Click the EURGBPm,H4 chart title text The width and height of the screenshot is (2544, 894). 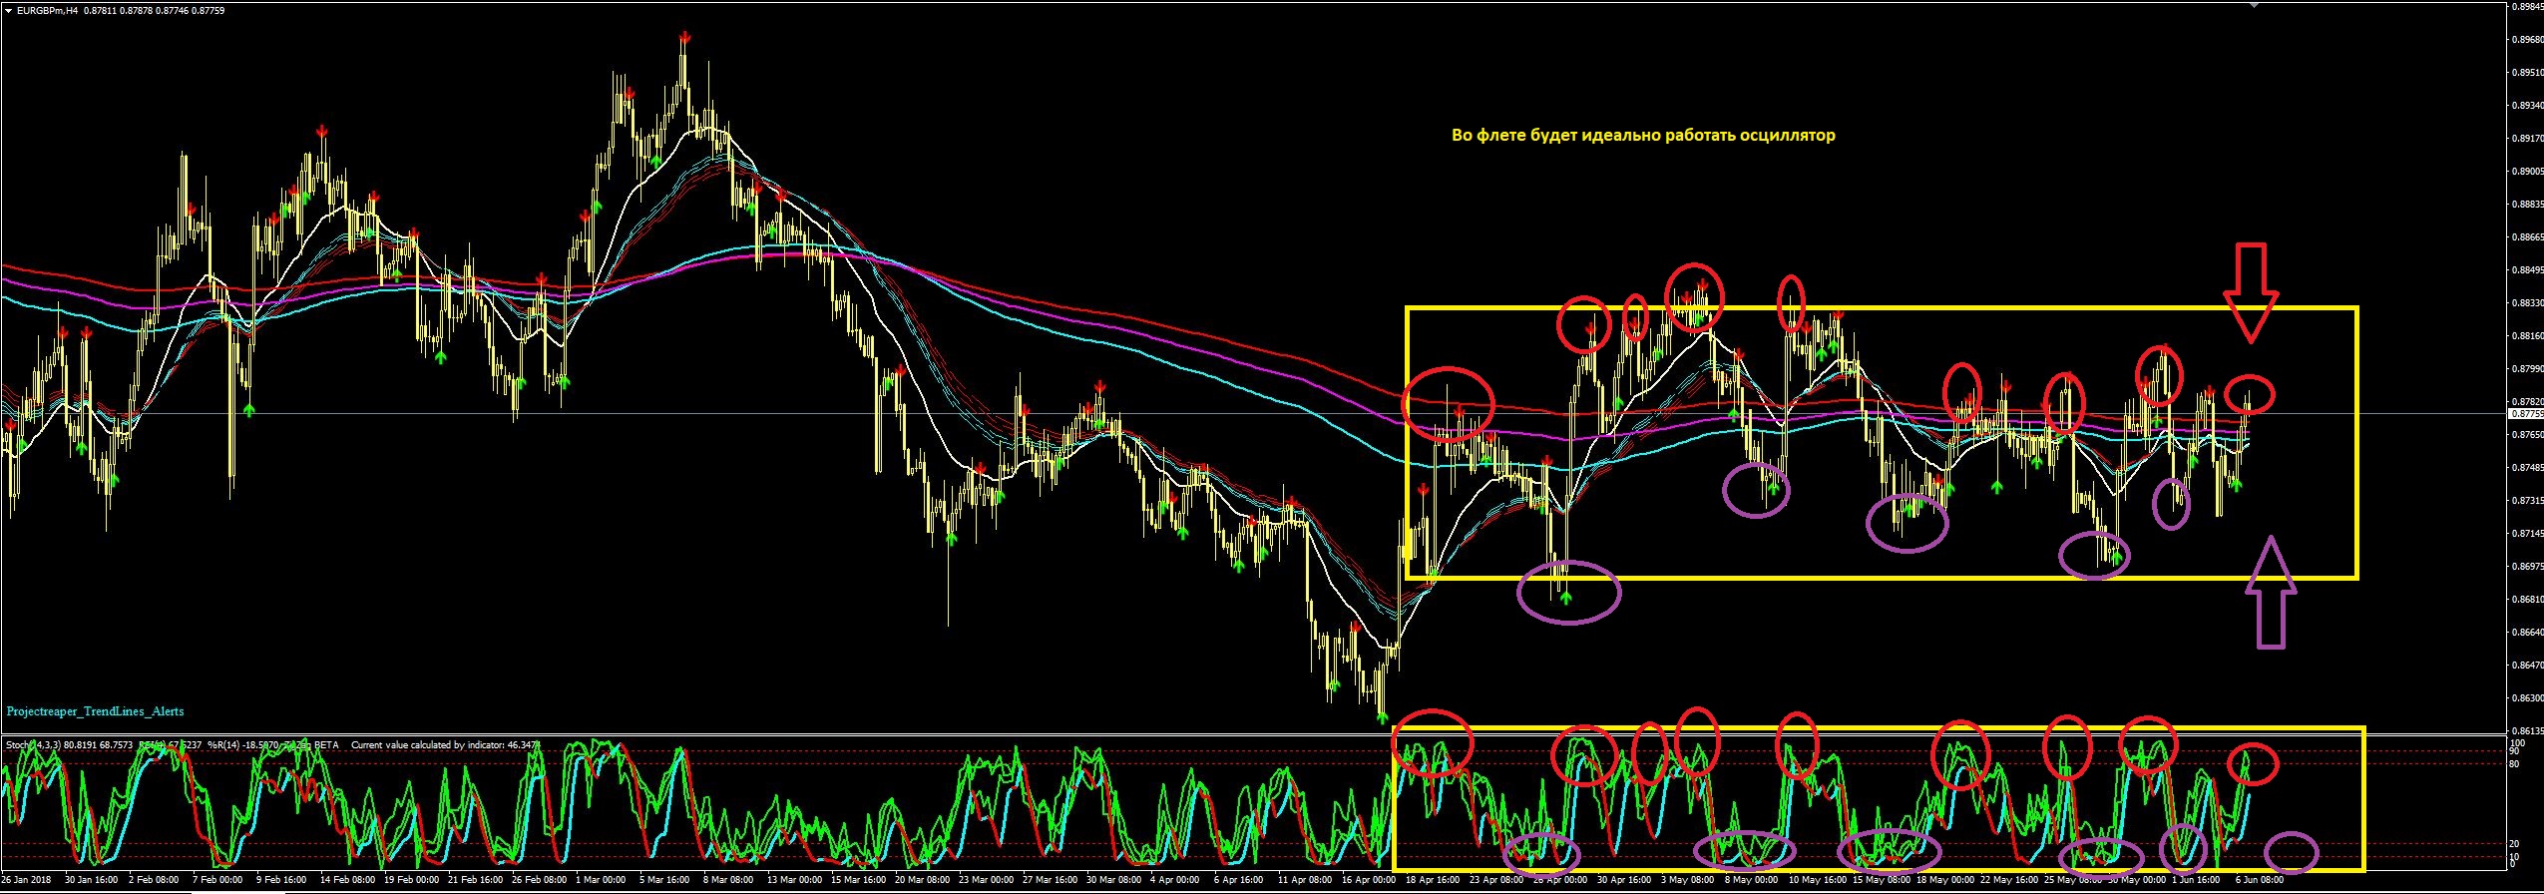[x=48, y=11]
